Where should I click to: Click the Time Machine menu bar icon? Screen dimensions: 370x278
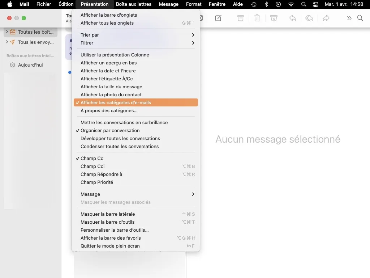click(254, 4)
